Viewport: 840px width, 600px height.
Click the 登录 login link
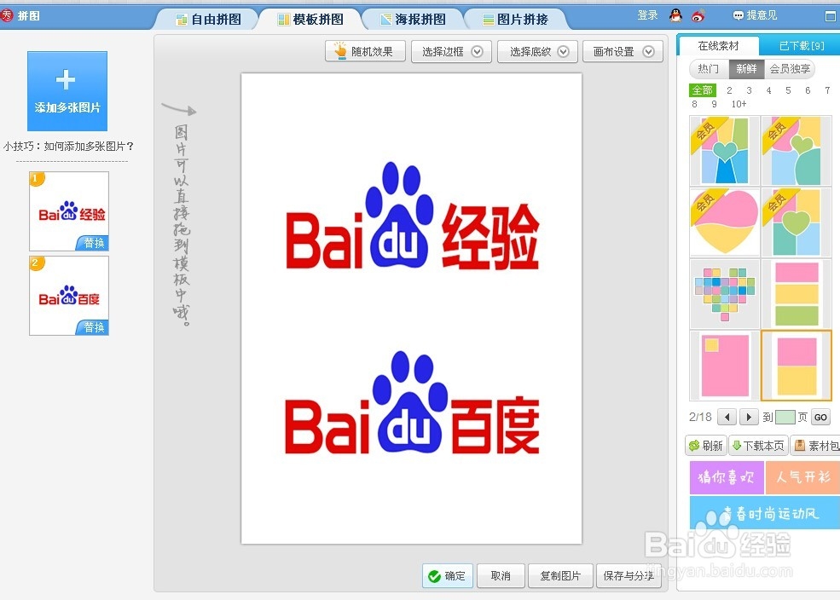click(646, 14)
